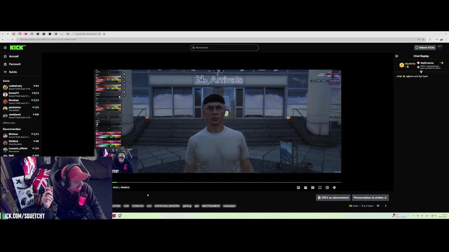
Task: Share the video via share icon
Action: click(x=378, y=206)
